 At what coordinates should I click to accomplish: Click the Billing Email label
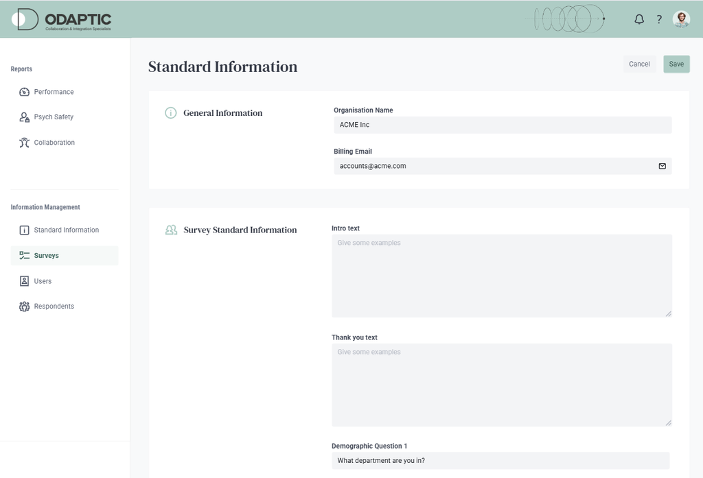click(353, 152)
